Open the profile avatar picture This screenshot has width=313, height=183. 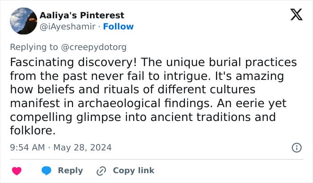pyautogui.click(x=24, y=21)
